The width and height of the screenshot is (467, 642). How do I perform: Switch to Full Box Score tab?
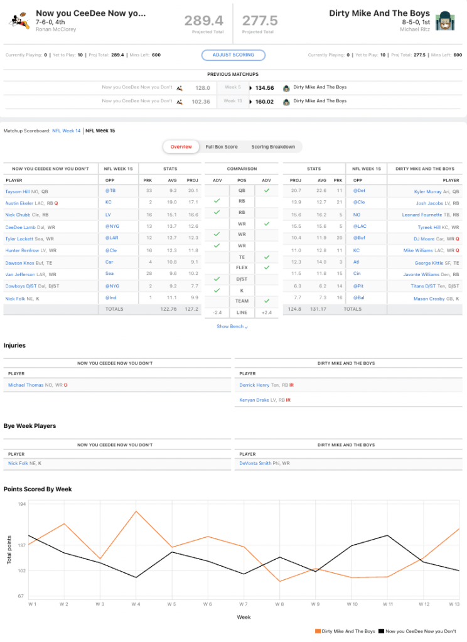pos(222,147)
